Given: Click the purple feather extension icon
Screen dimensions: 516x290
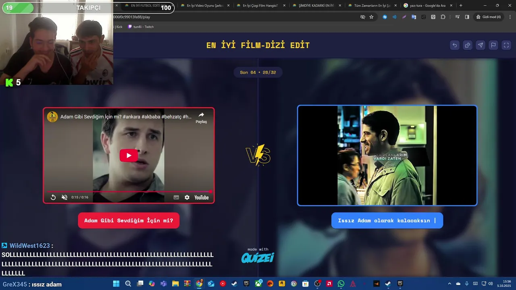Looking at the screenshot, I should [x=404, y=17].
